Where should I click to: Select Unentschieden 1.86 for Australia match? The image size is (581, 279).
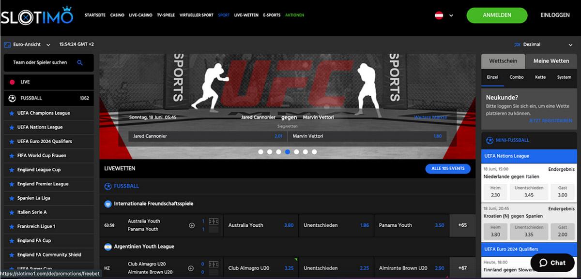tap(336, 225)
